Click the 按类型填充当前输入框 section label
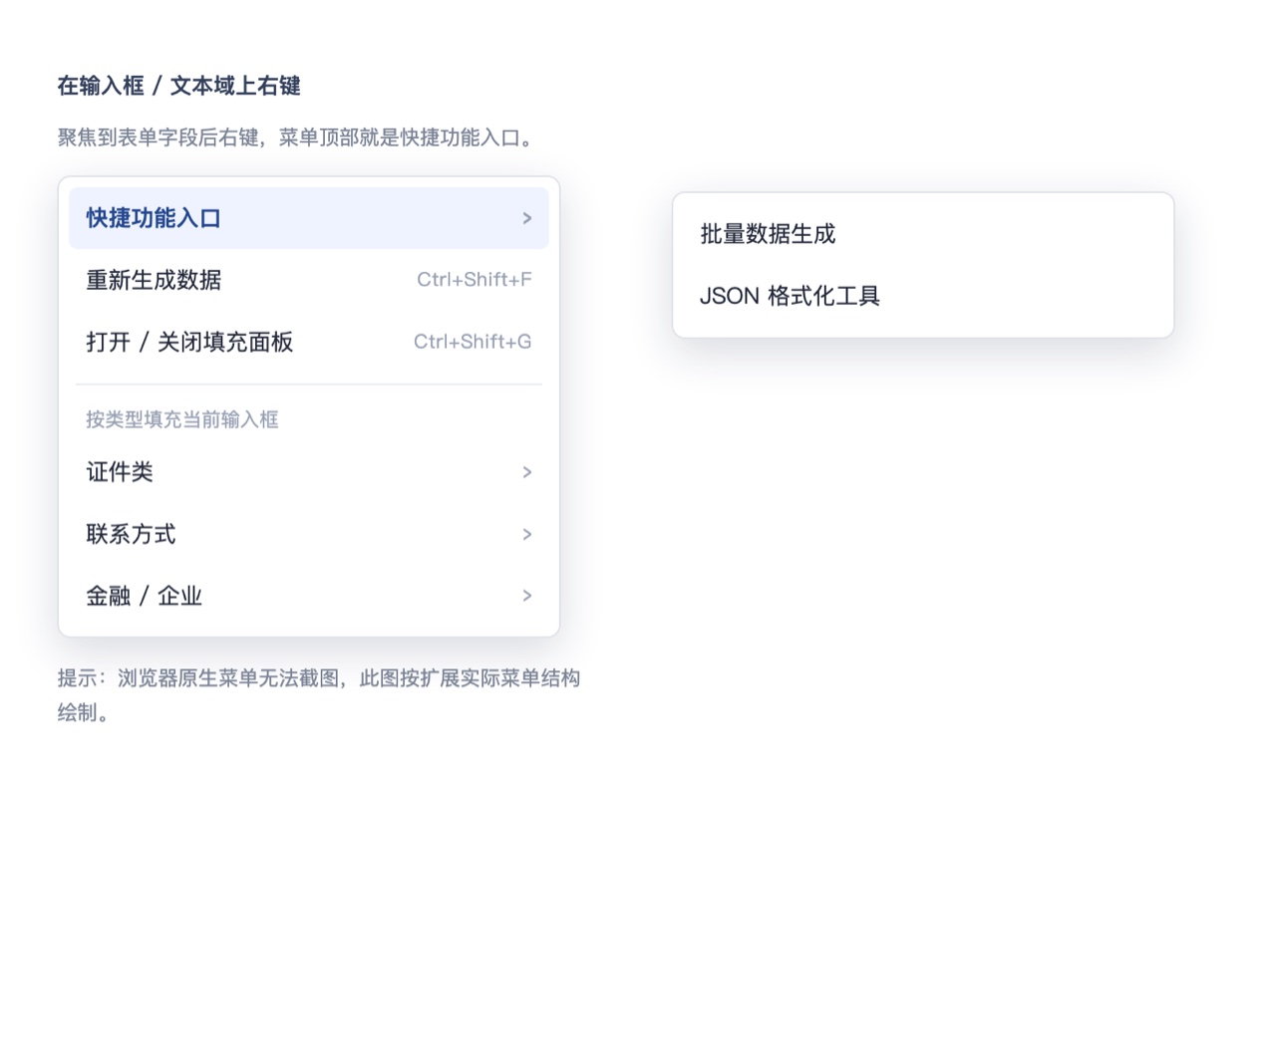This screenshot has height=1040, width=1276. (182, 419)
